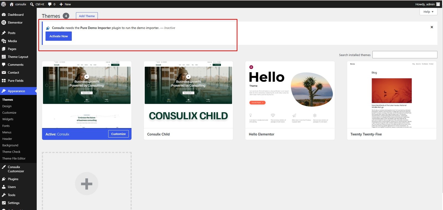Click the Pure Fields grid icon
443x210 pixels.
(4, 81)
